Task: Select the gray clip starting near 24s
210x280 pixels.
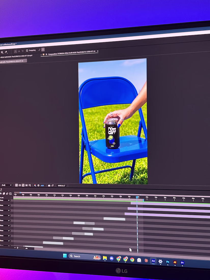Action: pyautogui.click(x=114, y=219)
